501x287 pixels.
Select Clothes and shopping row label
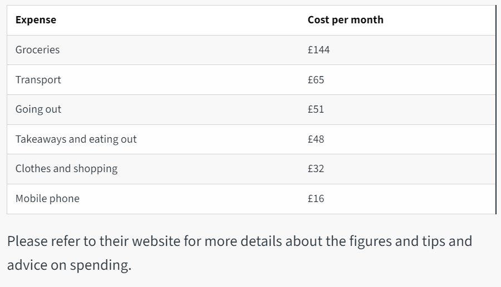pos(66,169)
